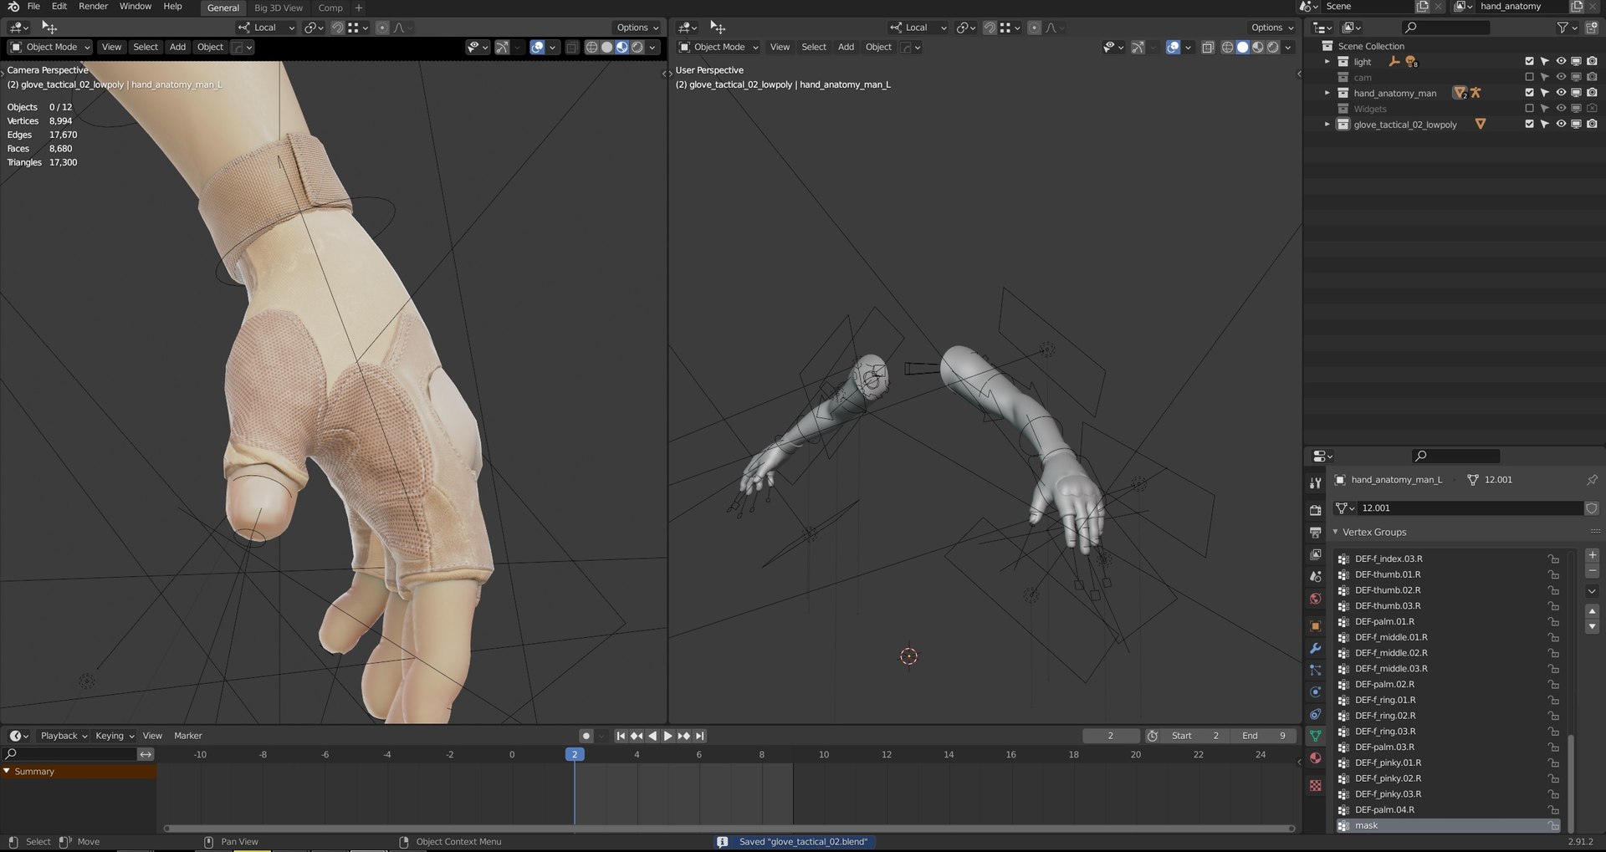This screenshot has height=852, width=1606.
Task: Select the DEF-f_ring.02.R vertex group
Action: coord(1385,716)
